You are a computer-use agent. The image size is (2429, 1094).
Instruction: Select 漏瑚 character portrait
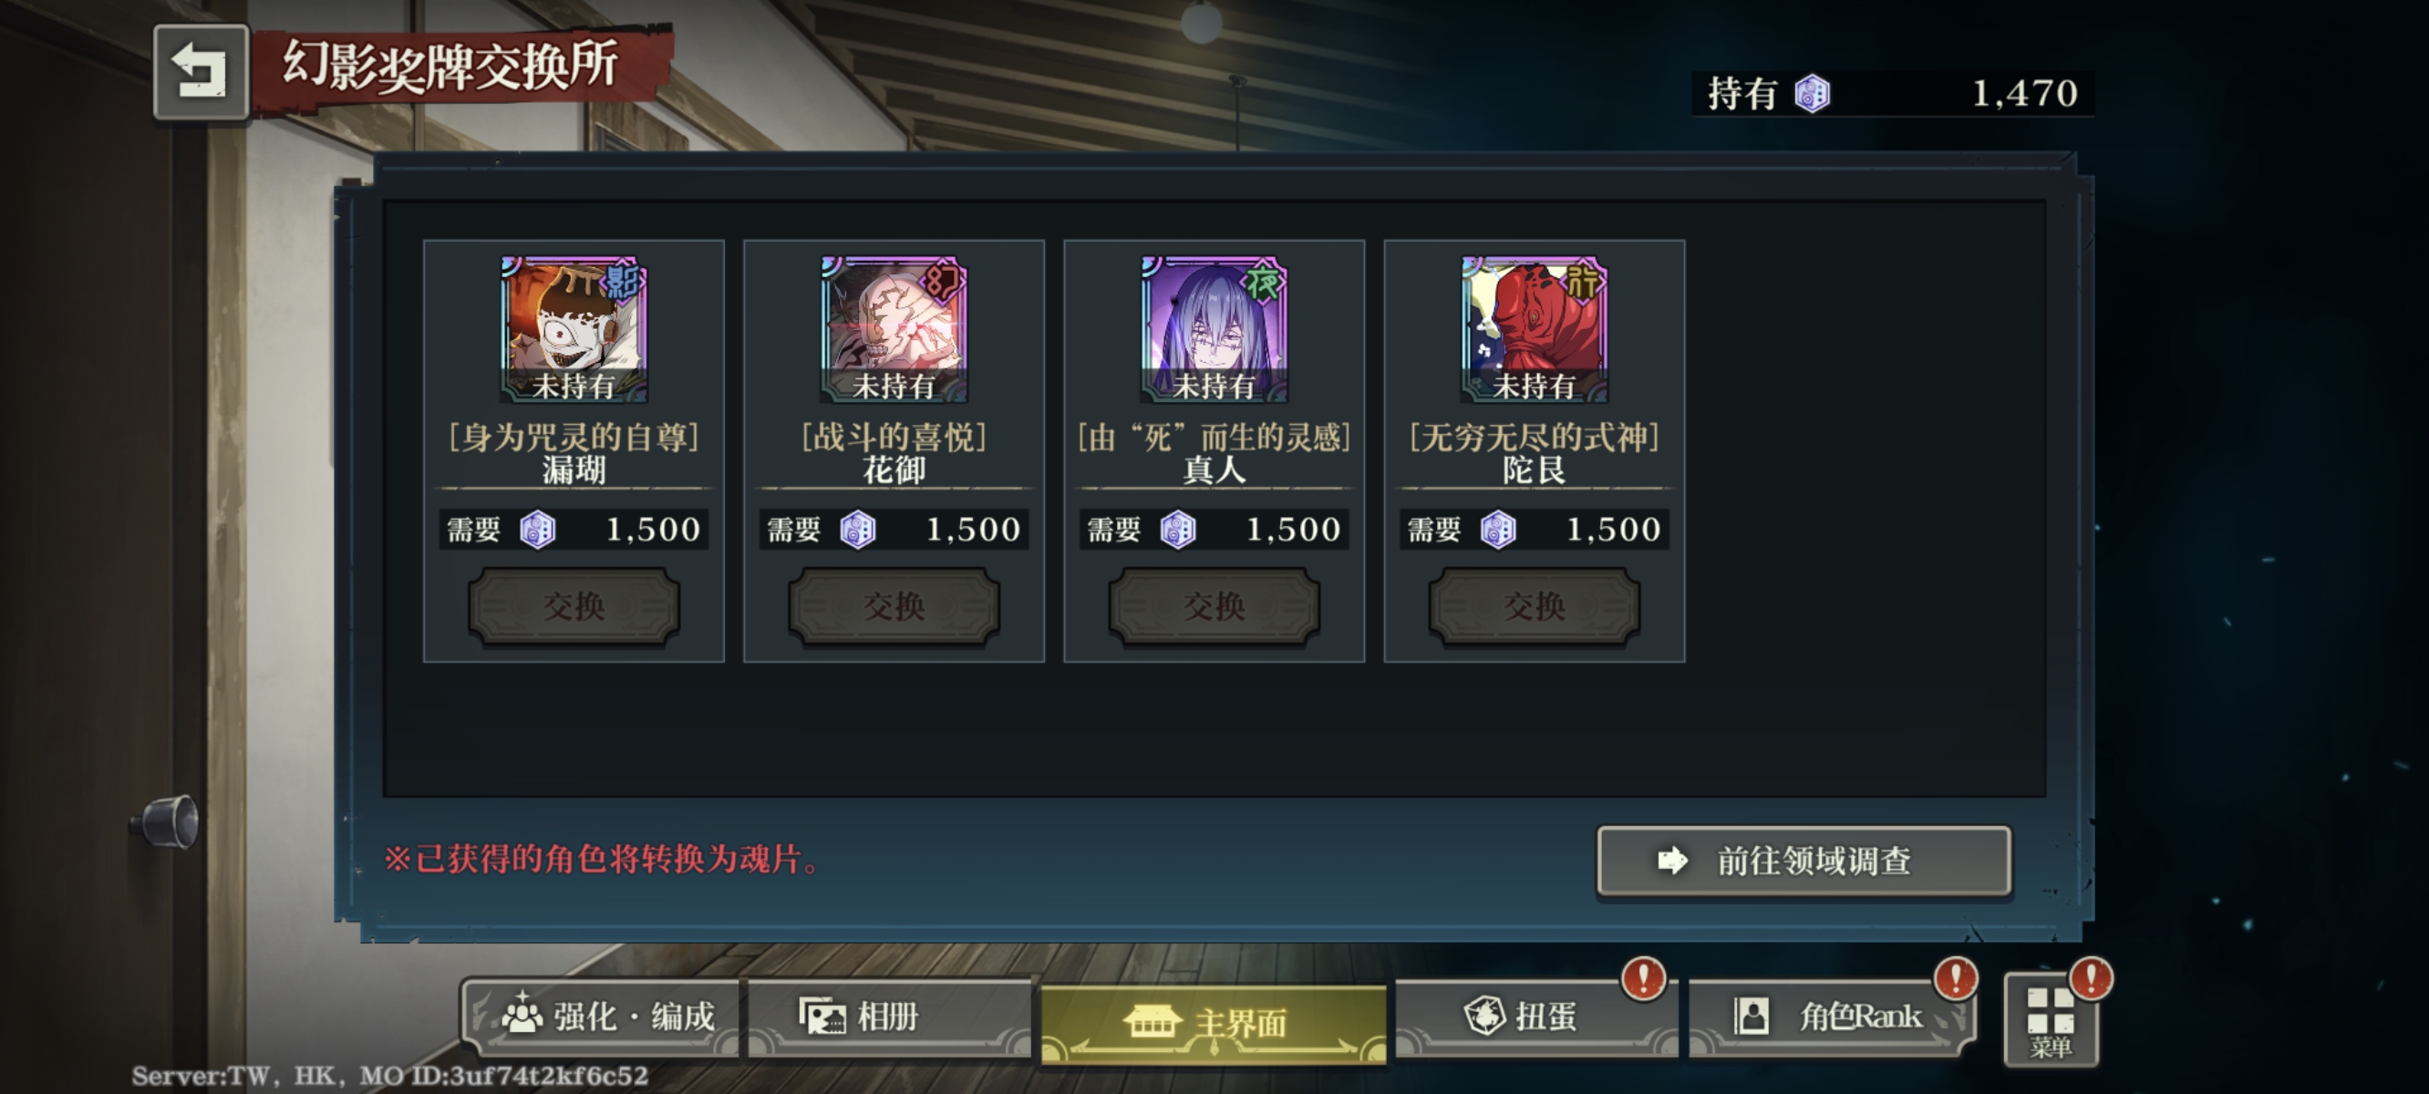click(574, 328)
